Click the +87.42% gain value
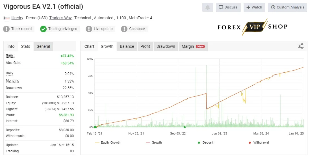Viewport: 310px width, 158px height. 67,56
